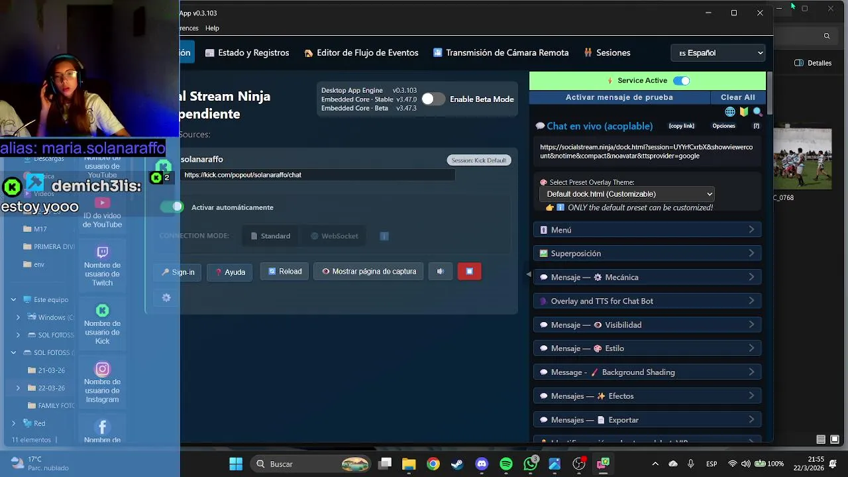The width and height of the screenshot is (848, 477).
Task: Open the Editor de Flujo de Eventos tab
Action: (360, 53)
